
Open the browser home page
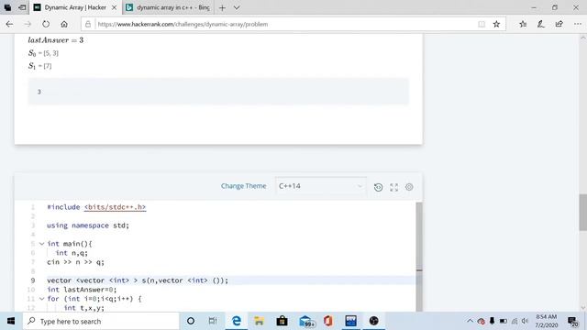pyautogui.click(x=64, y=24)
